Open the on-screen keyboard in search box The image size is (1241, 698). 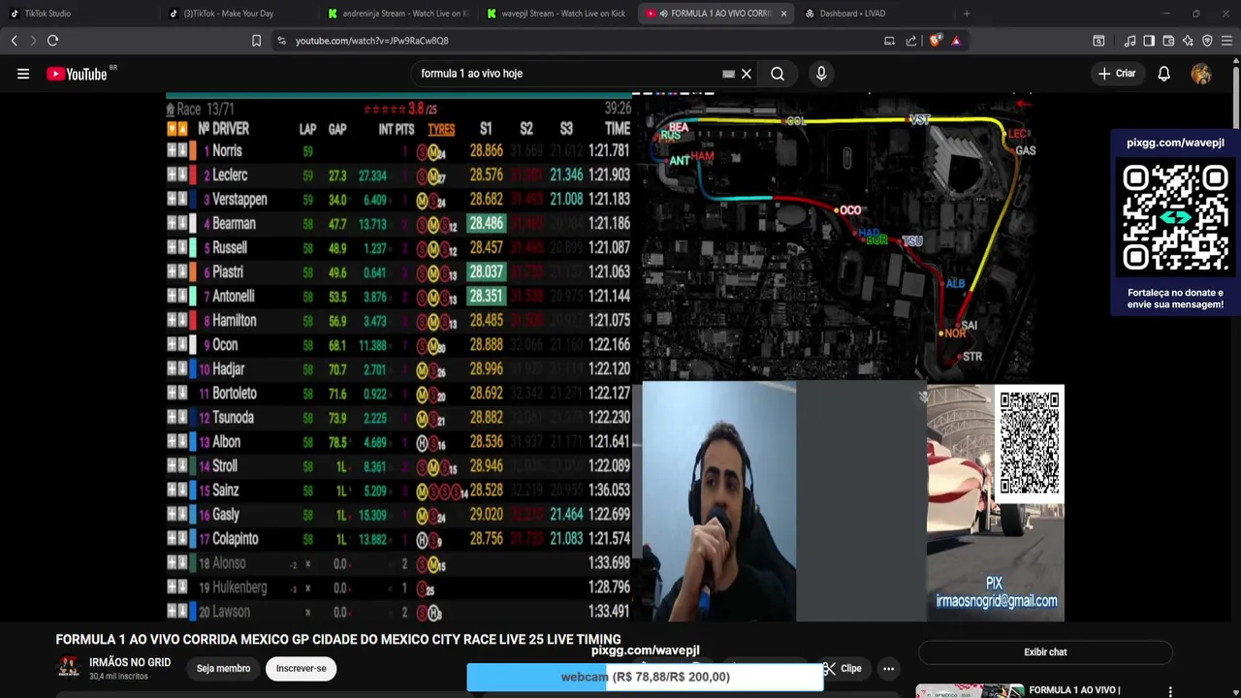click(x=728, y=74)
